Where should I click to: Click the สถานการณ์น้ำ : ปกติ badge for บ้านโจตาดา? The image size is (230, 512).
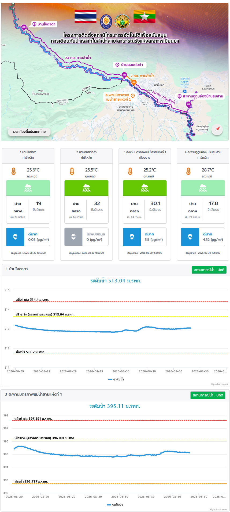[209, 270]
